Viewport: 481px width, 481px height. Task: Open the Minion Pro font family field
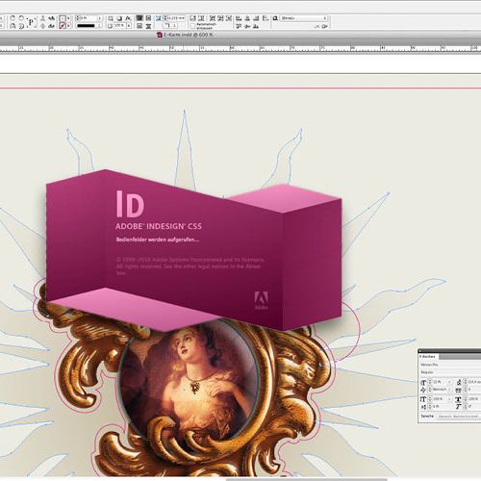[450, 365]
